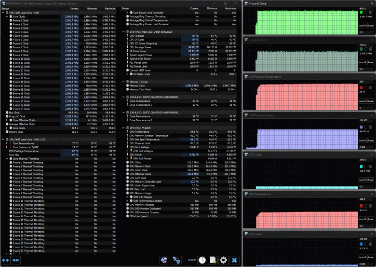
Task: Click Reset in GPU Power graph
Action: pos(371,257)
